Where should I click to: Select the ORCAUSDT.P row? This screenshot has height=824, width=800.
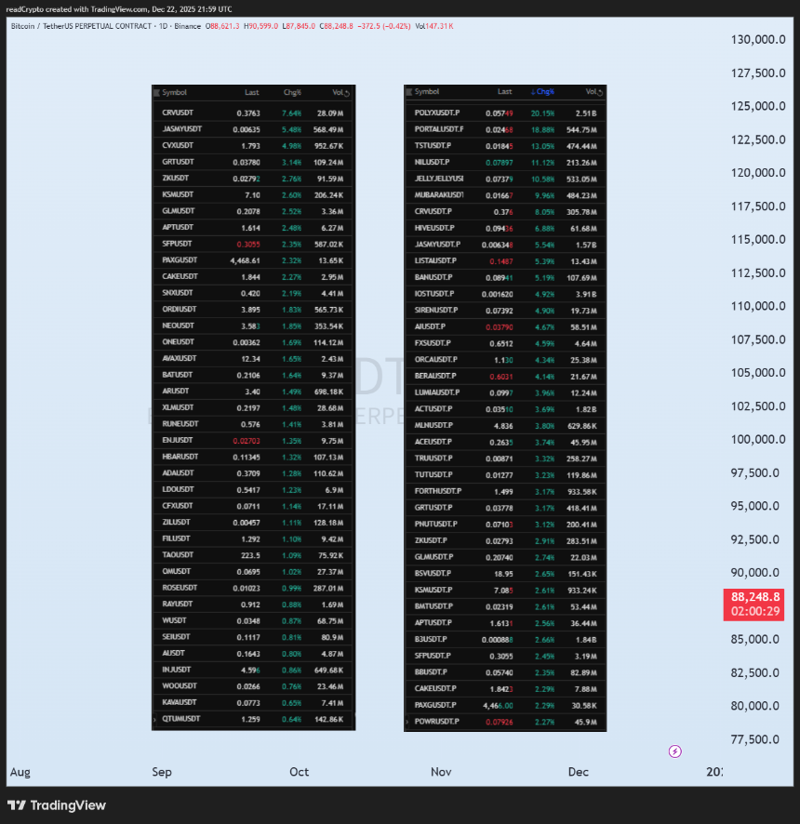tap(506, 359)
